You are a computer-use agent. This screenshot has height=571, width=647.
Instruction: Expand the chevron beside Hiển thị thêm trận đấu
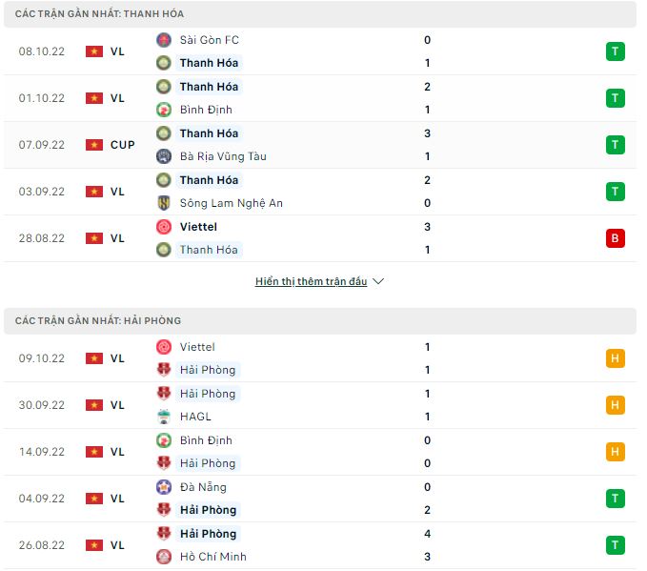pos(378,282)
